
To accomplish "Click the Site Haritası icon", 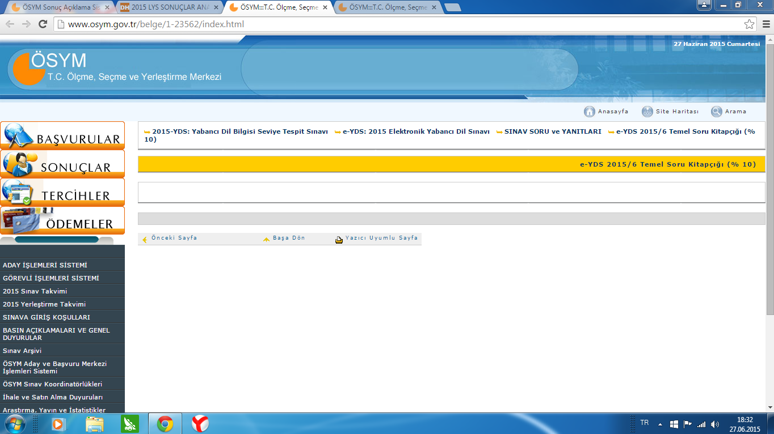I will [x=647, y=112].
